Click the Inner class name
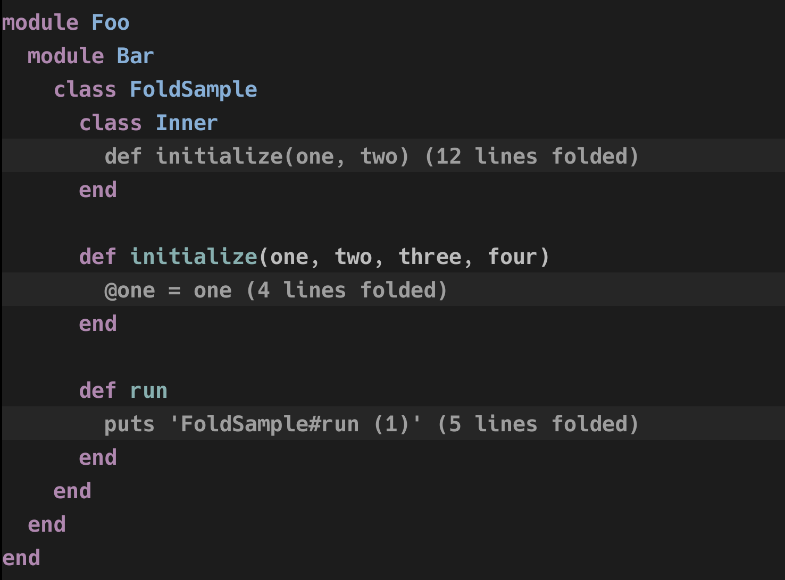The height and width of the screenshot is (580, 785). 186,123
